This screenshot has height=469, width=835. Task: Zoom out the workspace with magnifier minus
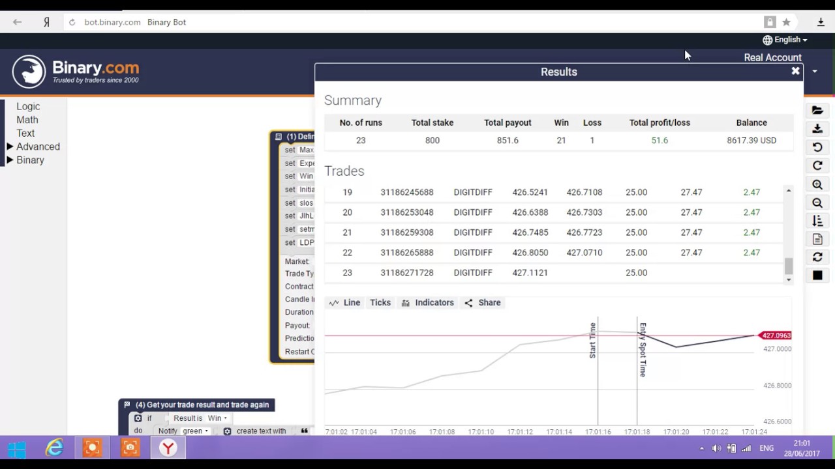click(817, 203)
